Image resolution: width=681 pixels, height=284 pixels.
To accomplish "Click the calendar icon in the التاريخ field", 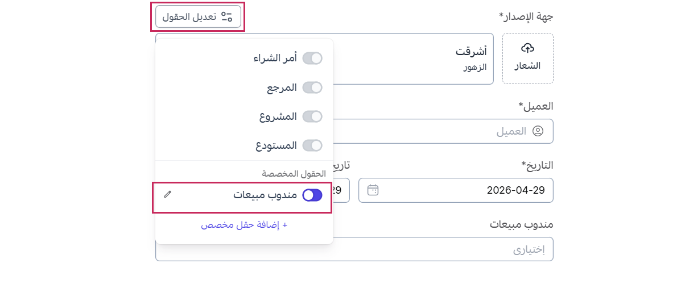I will point(373,190).
